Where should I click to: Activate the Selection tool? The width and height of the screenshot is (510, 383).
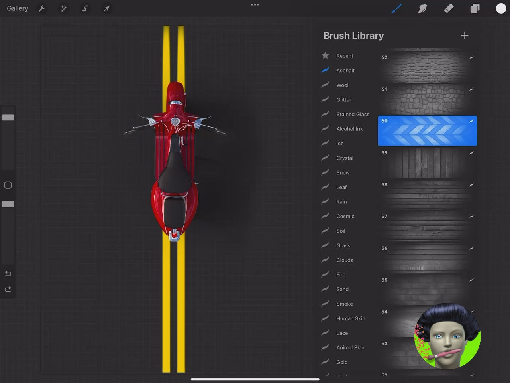pos(85,8)
